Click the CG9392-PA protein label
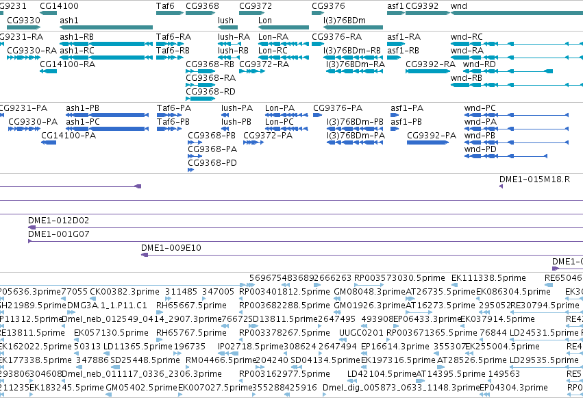583x398 pixels. click(432, 136)
